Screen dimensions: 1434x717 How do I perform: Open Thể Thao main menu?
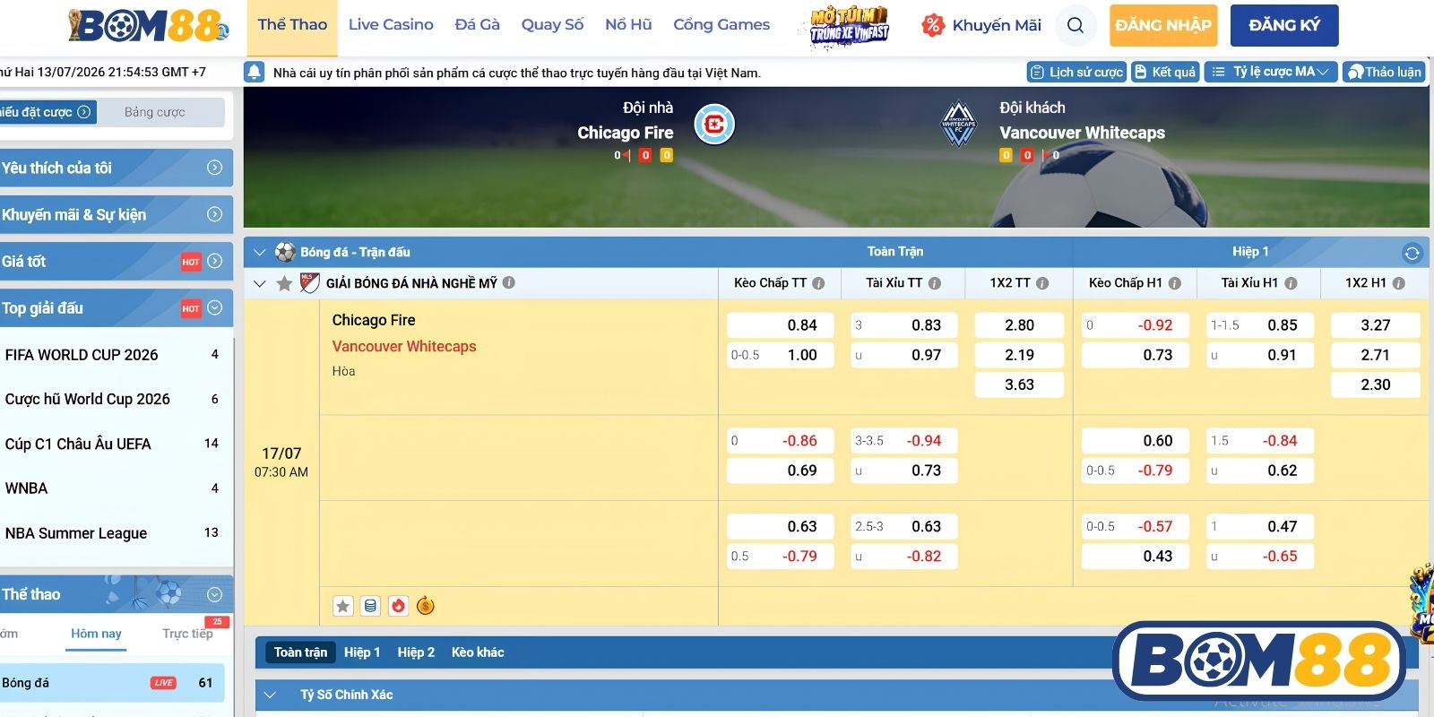point(292,25)
